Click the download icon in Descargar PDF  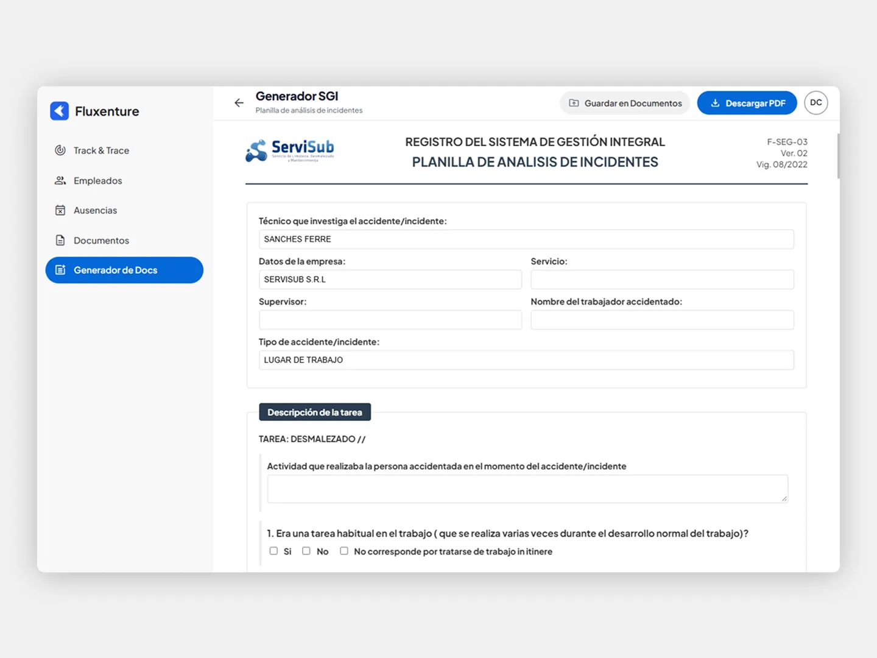[715, 103]
